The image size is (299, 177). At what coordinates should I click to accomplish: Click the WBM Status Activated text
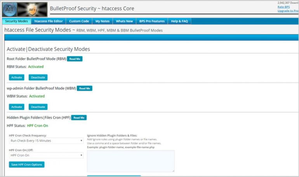(37, 96)
